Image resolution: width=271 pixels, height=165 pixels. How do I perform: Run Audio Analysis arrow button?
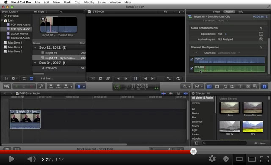261,39
